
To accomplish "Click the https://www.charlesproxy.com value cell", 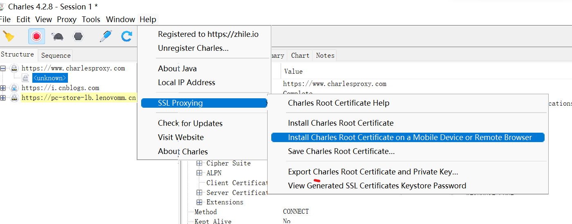I will coord(335,84).
